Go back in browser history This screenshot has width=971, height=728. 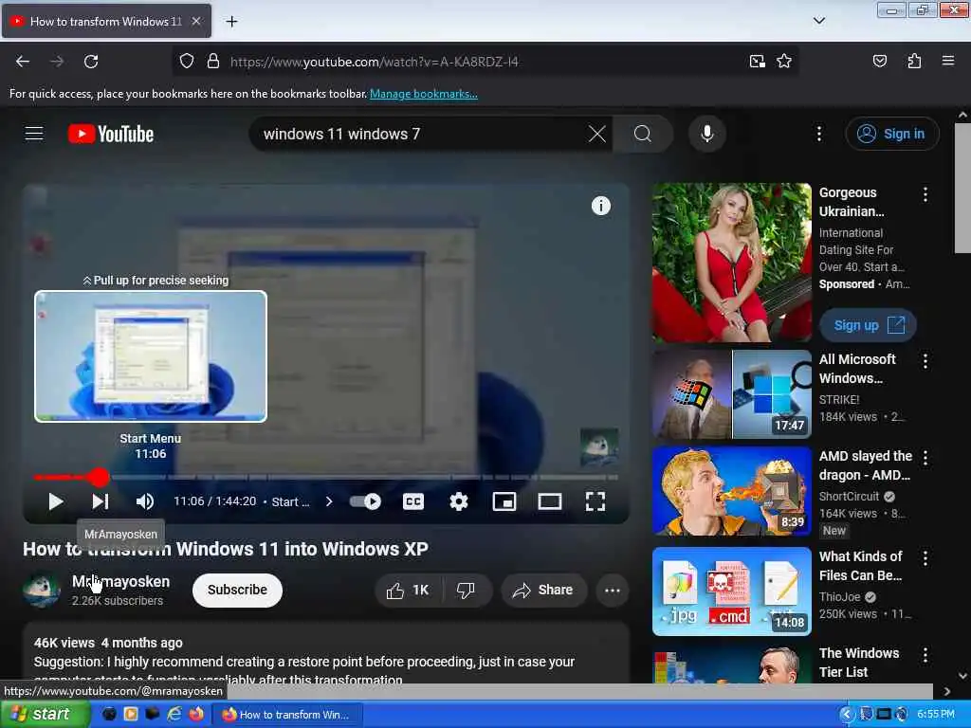tap(23, 62)
